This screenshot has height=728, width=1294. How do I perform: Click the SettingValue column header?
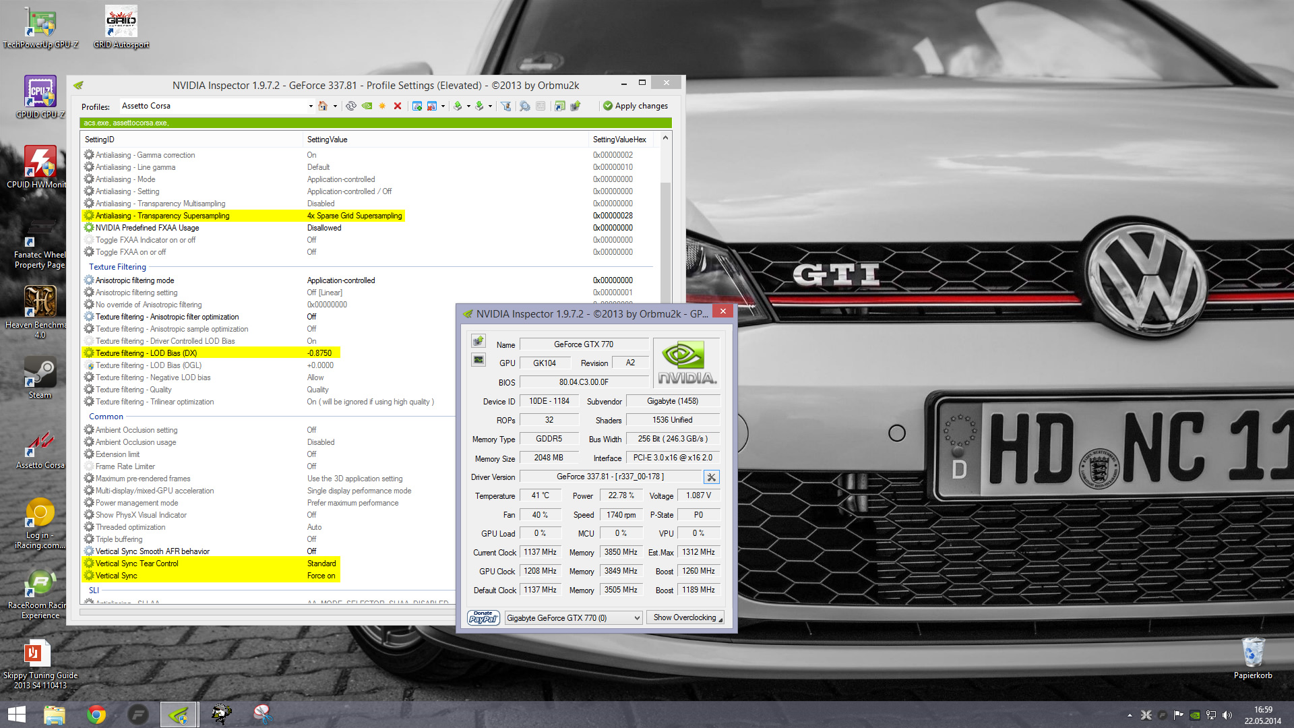(328, 140)
